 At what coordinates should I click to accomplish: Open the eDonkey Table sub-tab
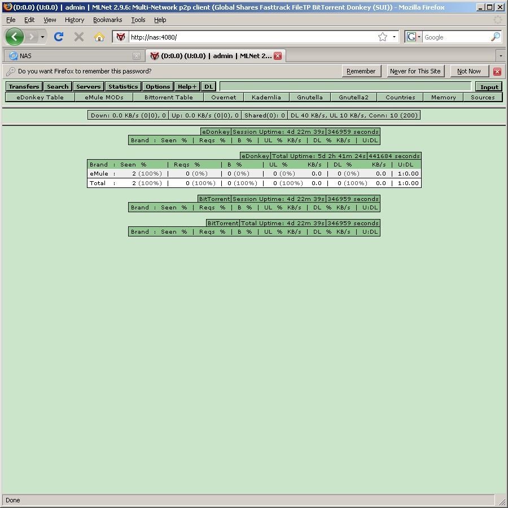(x=40, y=97)
